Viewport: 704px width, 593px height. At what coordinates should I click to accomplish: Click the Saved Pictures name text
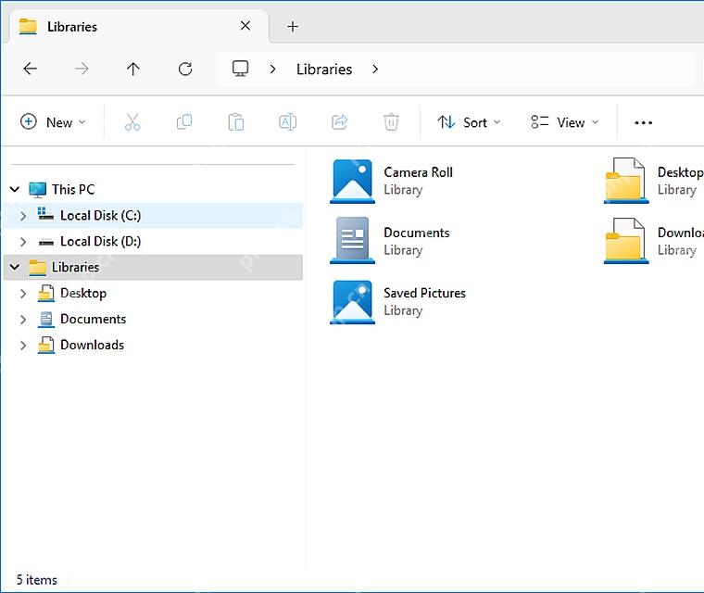tap(425, 294)
